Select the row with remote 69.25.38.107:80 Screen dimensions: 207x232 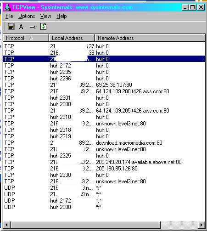(x=104, y=85)
